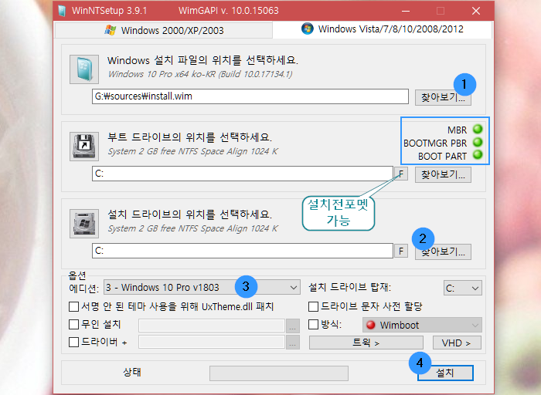Viewport: 541px width, 395px height.
Task: Click the WinNTSetup title bar app icon
Action: (x=62, y=11)
